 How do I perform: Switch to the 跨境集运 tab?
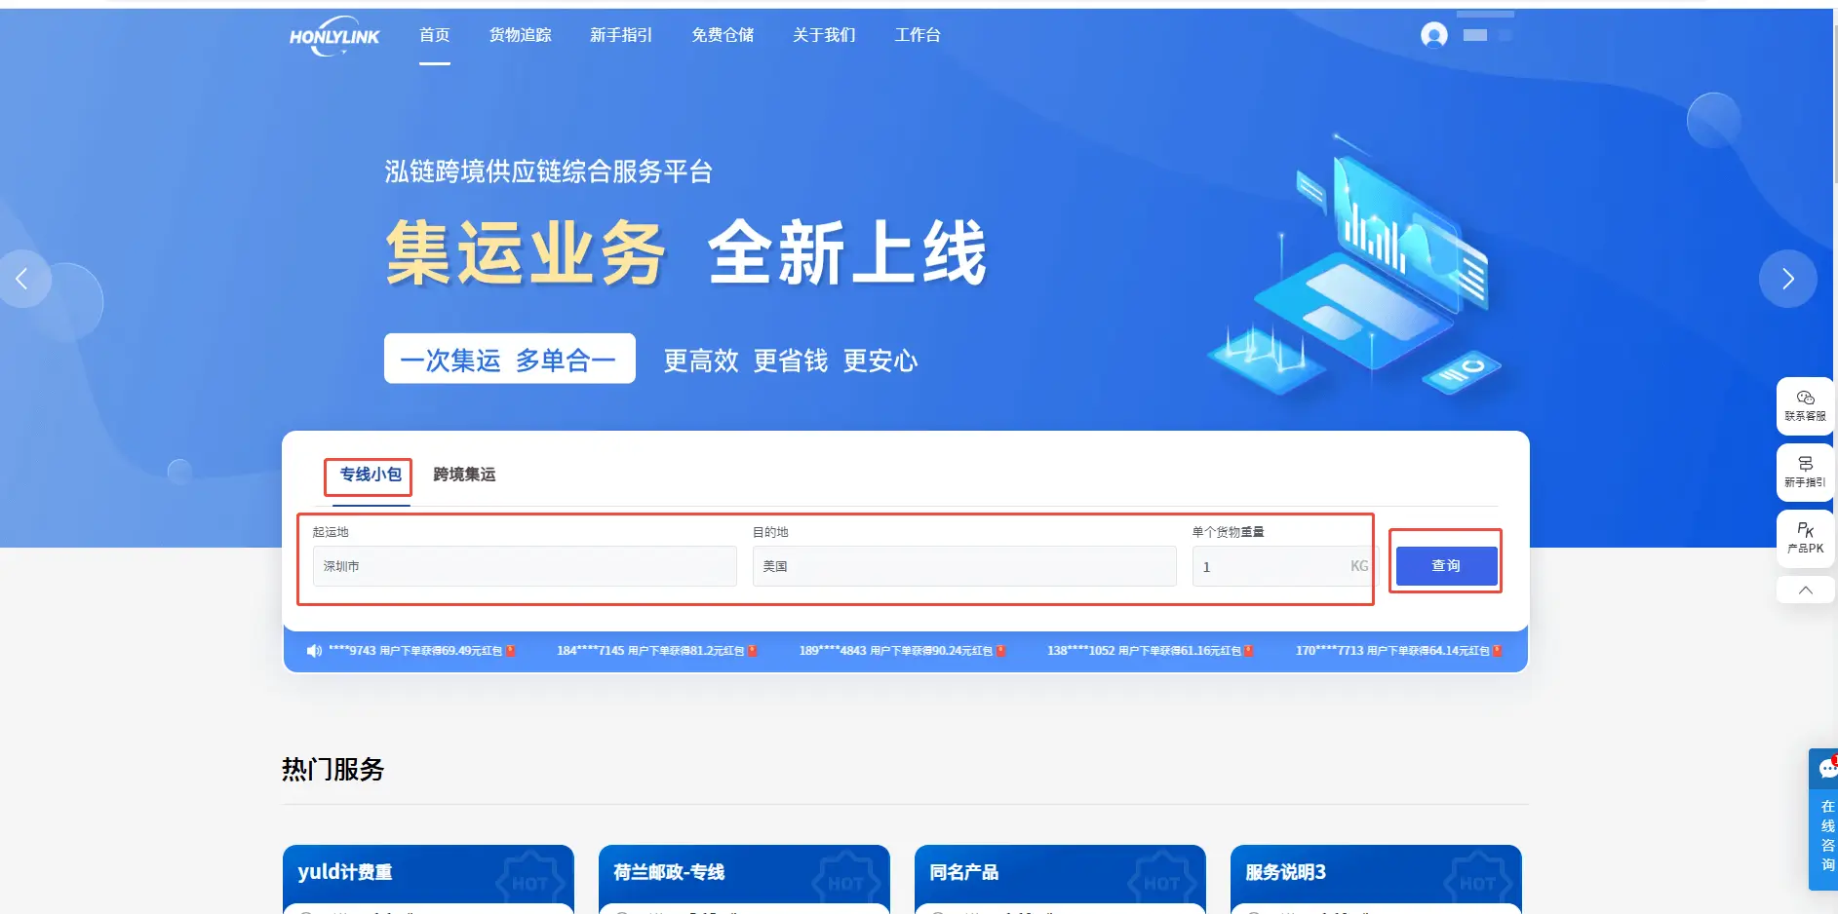[x=464, y=475]
